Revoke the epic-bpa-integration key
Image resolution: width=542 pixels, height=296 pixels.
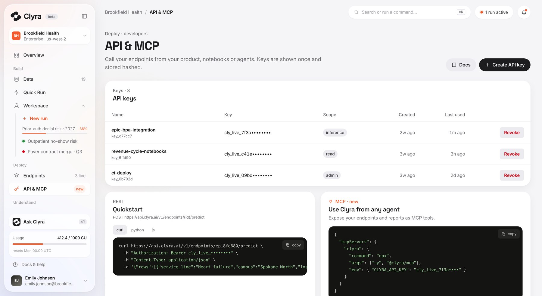tap(512, 133)
